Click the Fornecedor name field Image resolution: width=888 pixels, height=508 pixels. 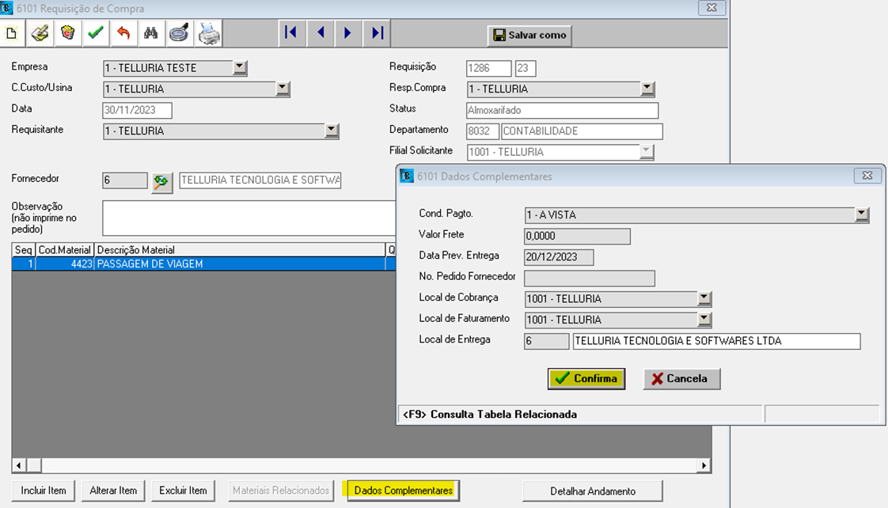click(x=260, y=180)
